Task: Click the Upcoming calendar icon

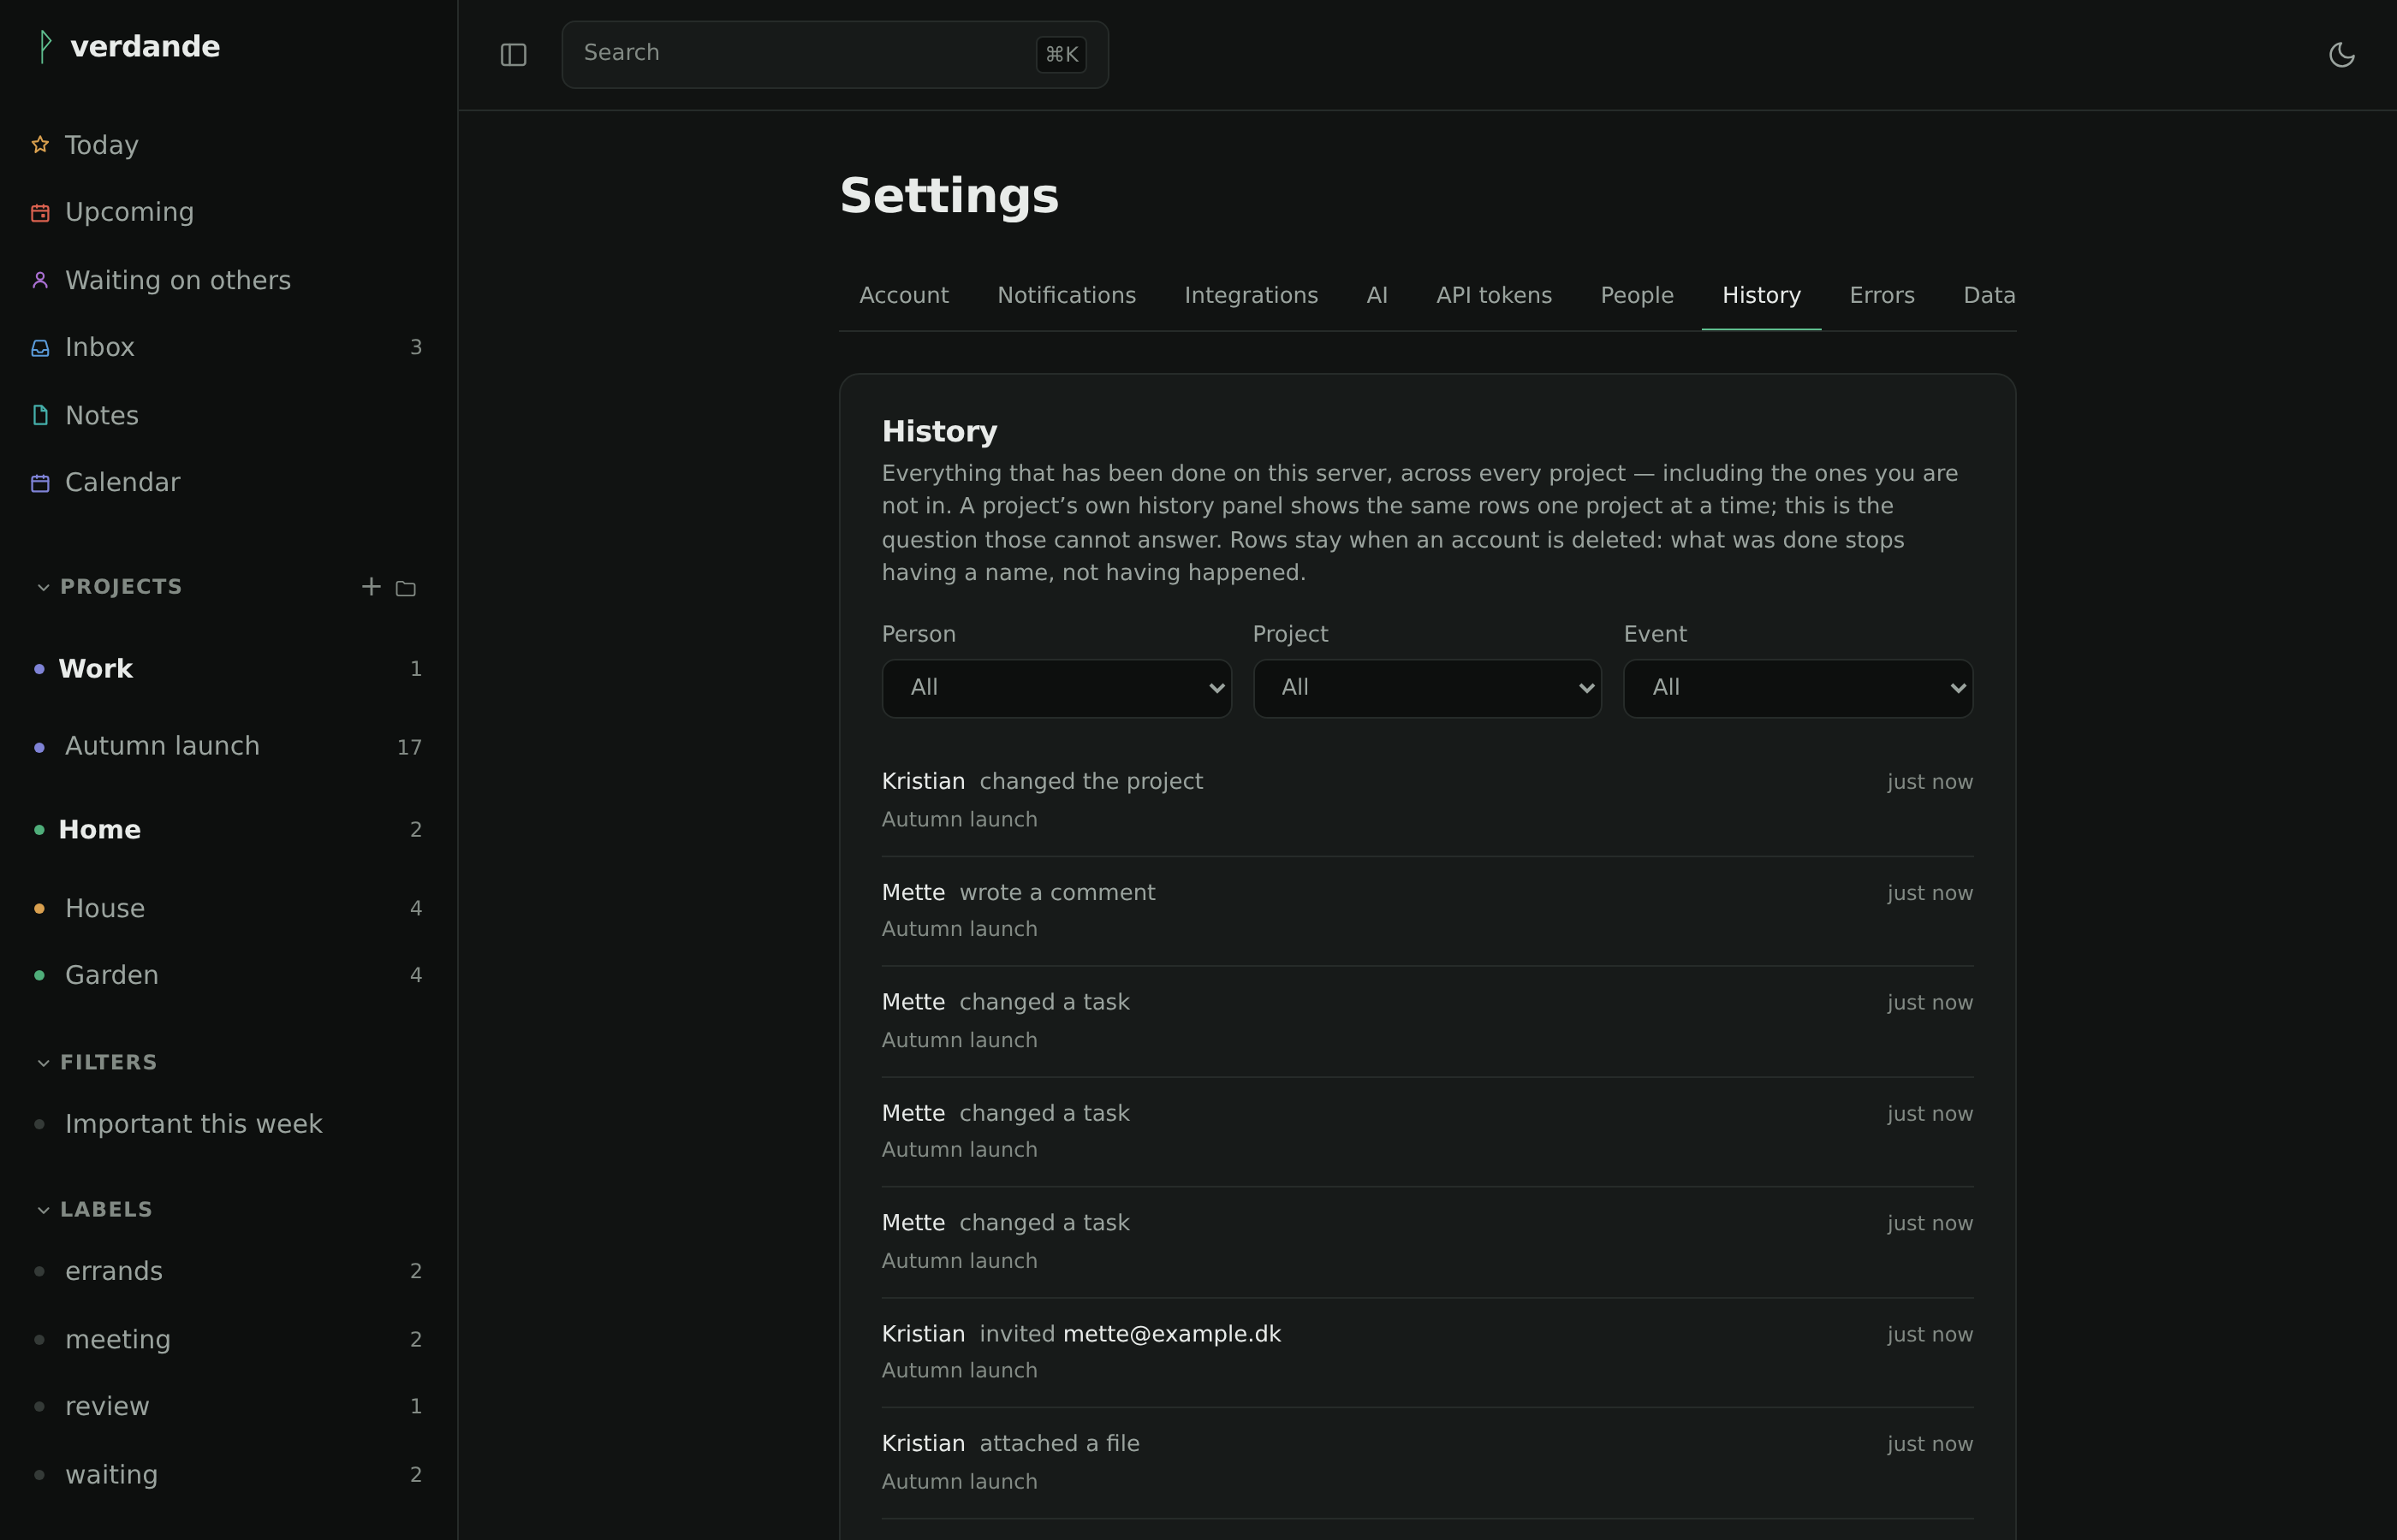Action: click(40, 212)
